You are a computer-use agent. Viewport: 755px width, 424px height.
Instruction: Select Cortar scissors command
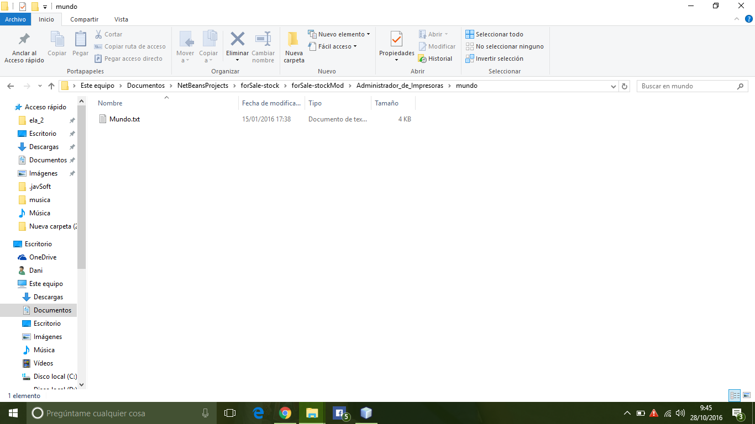point(109,34)
